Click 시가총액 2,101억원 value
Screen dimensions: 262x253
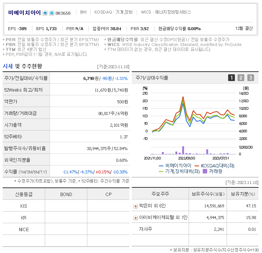119,125
